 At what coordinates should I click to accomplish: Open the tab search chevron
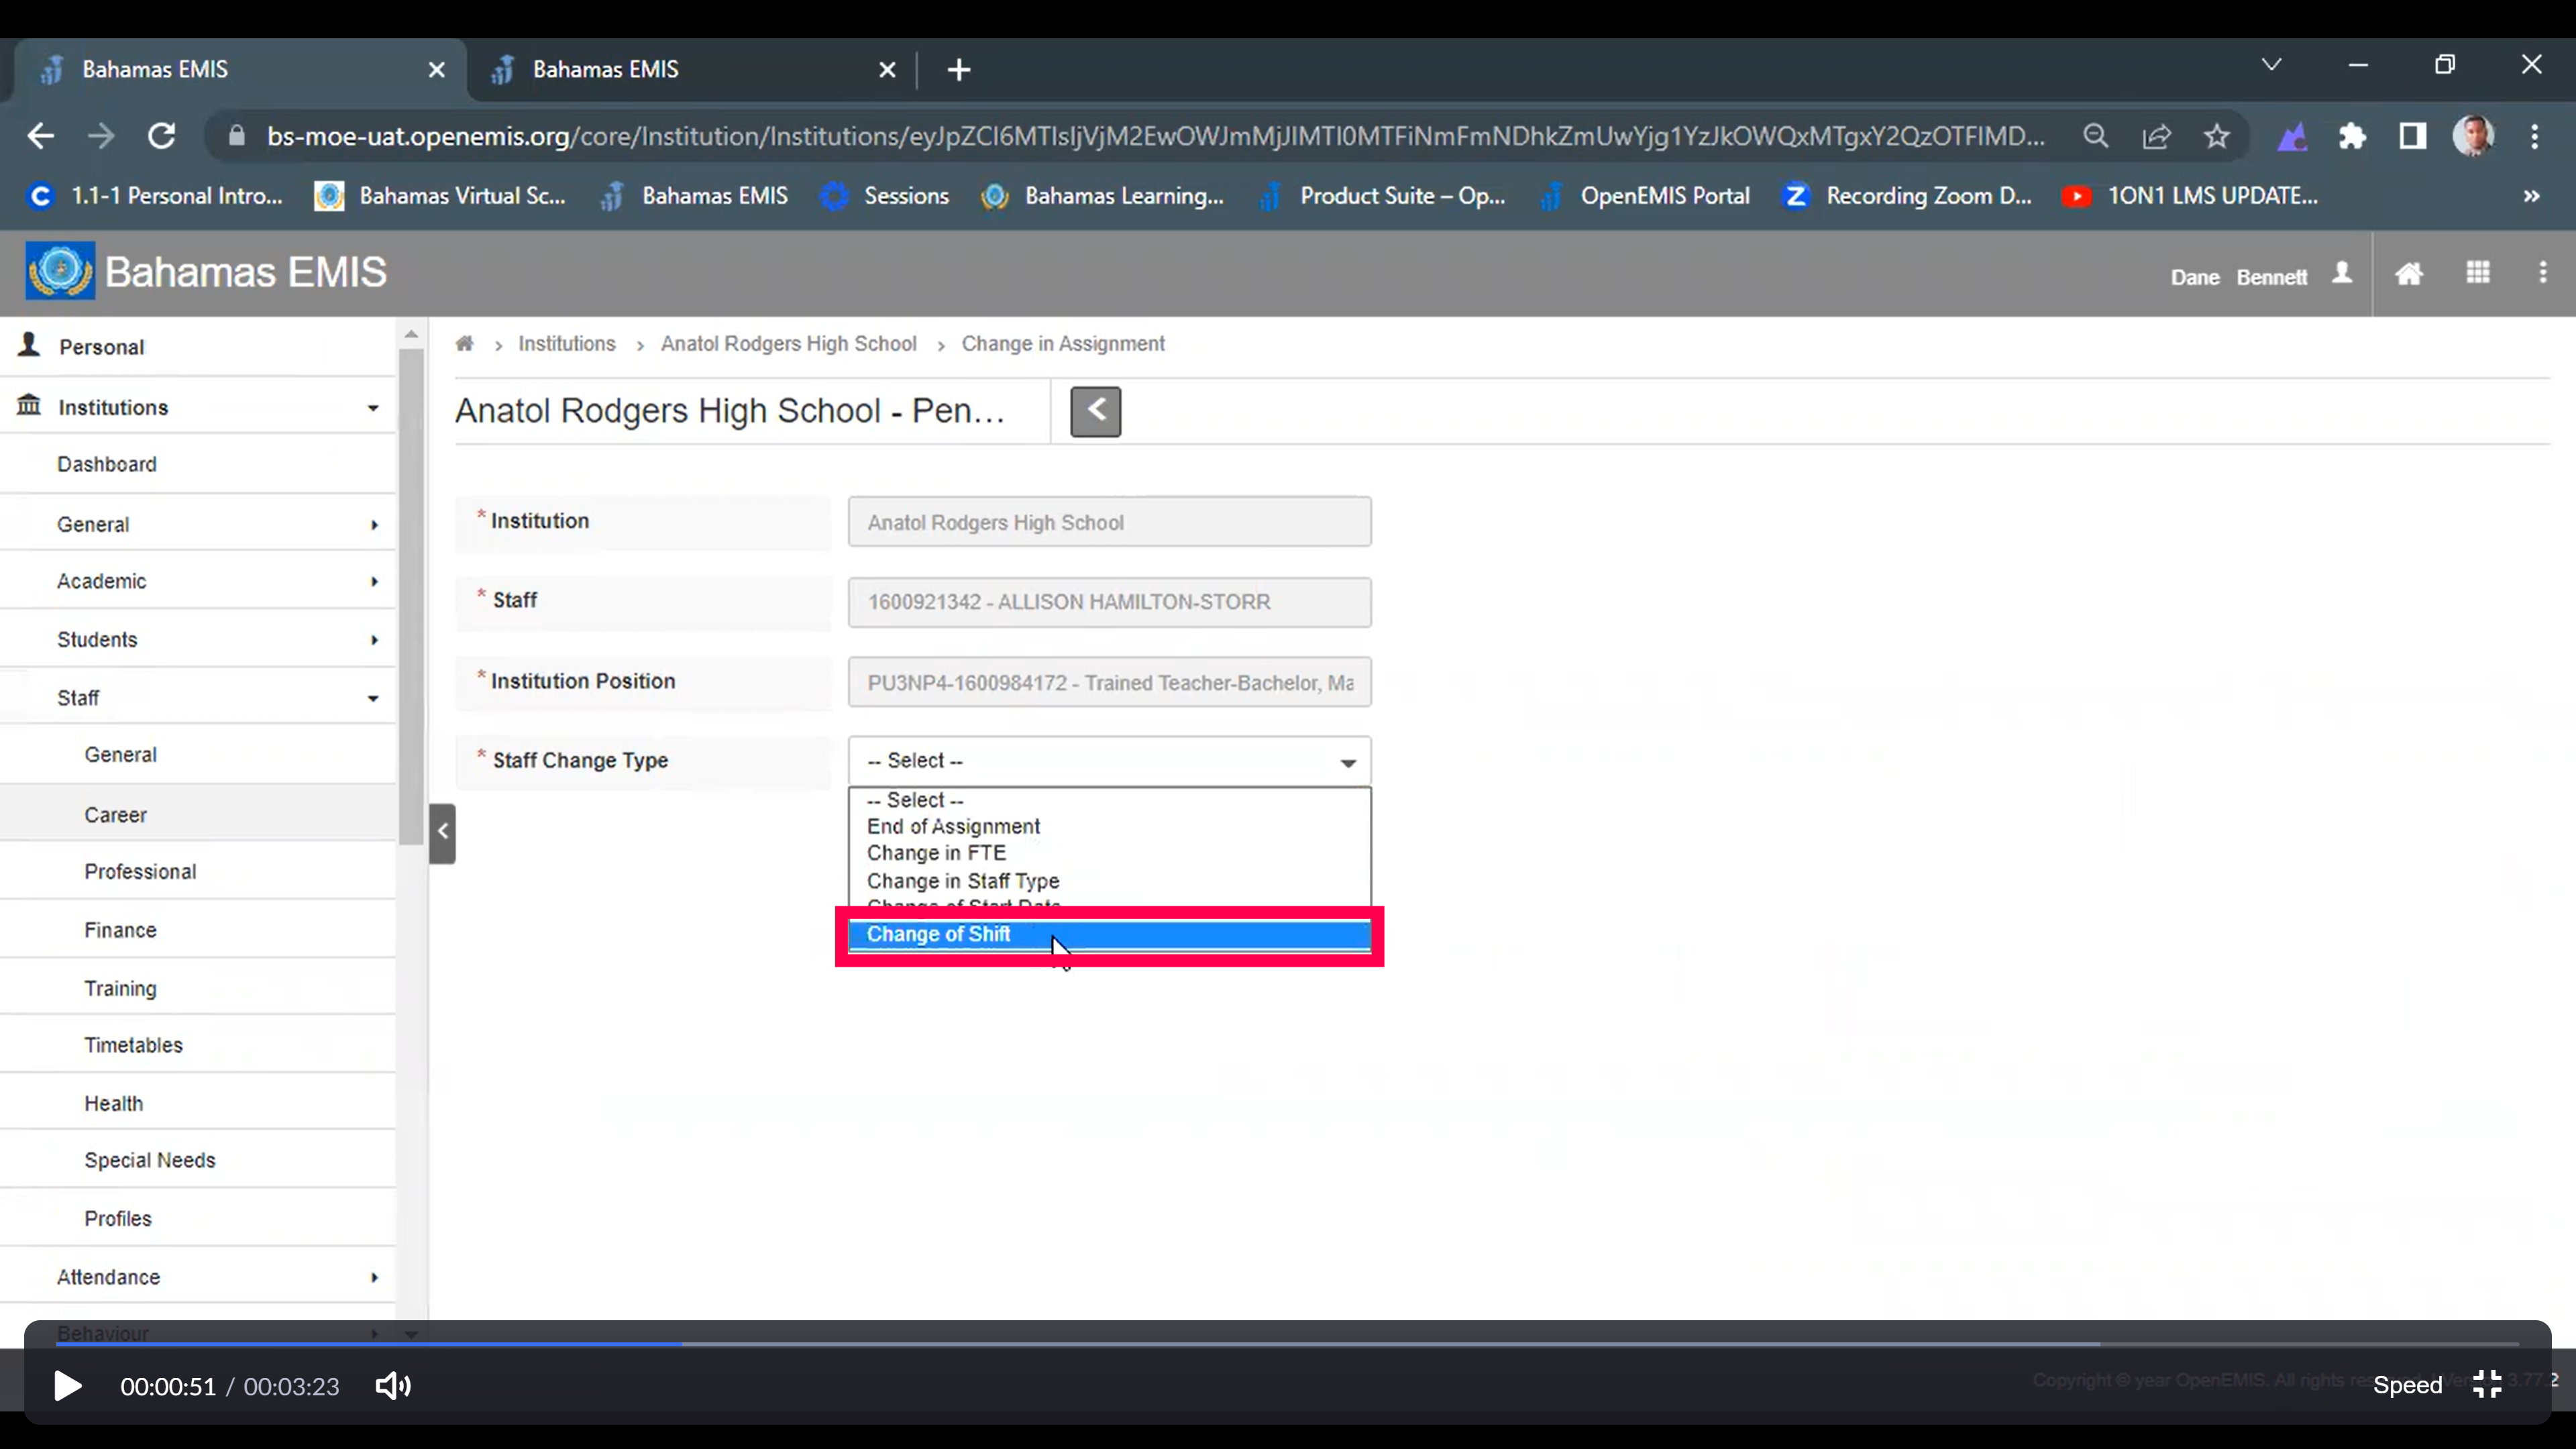[2272, 65]
